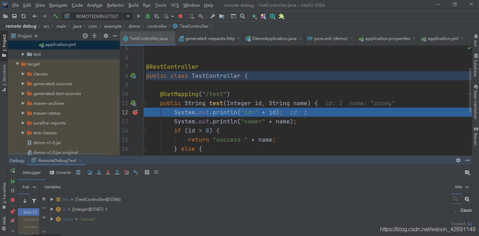Screen dimensions: 479x236
Task: Navigate back with the left arrow
Action: coord(35,16)
